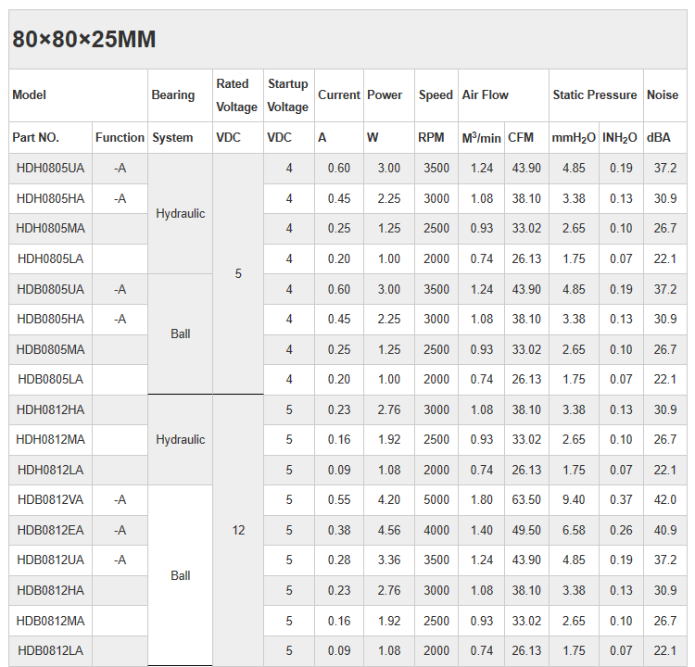Screen dimensions: 695x667
Task: Select the 4.56 W power value
Action: [x=388, y=531]
